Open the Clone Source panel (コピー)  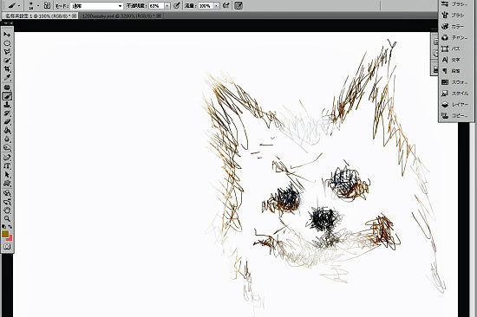455,115
